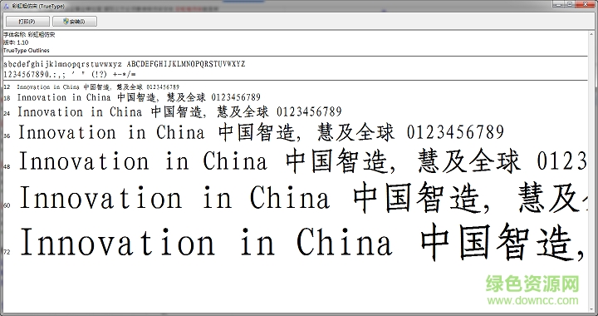598x316 pixels.
Task: Click the size 12 sample text line
Action: point(98,87)
